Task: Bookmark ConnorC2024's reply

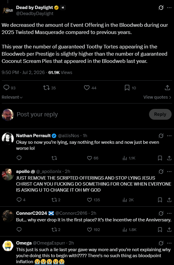Action: [x=160, y=230]
